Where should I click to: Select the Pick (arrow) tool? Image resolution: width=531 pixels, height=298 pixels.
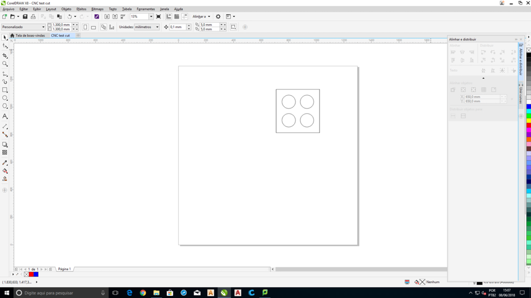click(5, 38)
